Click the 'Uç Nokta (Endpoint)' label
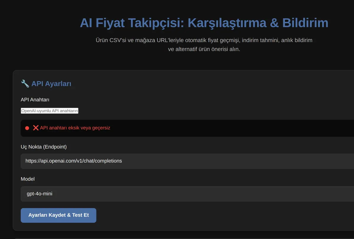This screenshot has height=239, width=354. pyautogui.click(x=44, y=147)
